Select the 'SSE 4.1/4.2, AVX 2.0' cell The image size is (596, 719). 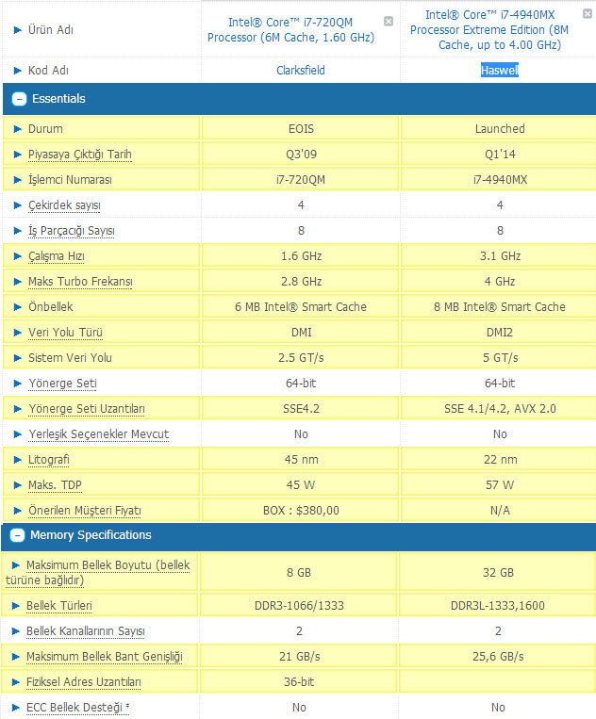pyautogui.click(x=500, y=409)
